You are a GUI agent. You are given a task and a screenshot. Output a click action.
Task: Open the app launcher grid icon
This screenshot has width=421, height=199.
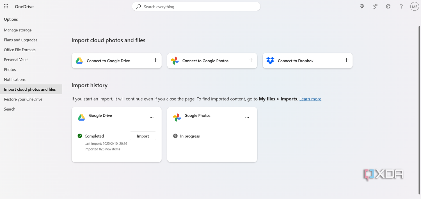pos(6,6)
